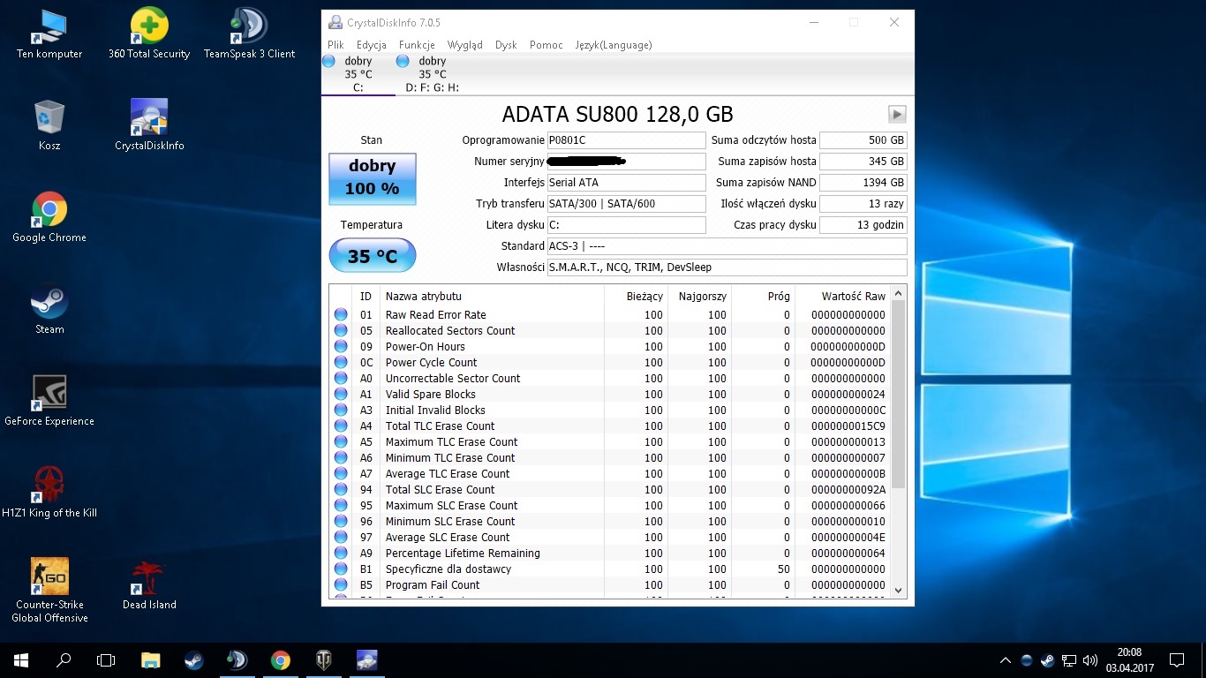The width and height of the screenshot is (1206, 678).
Task: Open the volume control in tray
Action: pos(1090,659)
